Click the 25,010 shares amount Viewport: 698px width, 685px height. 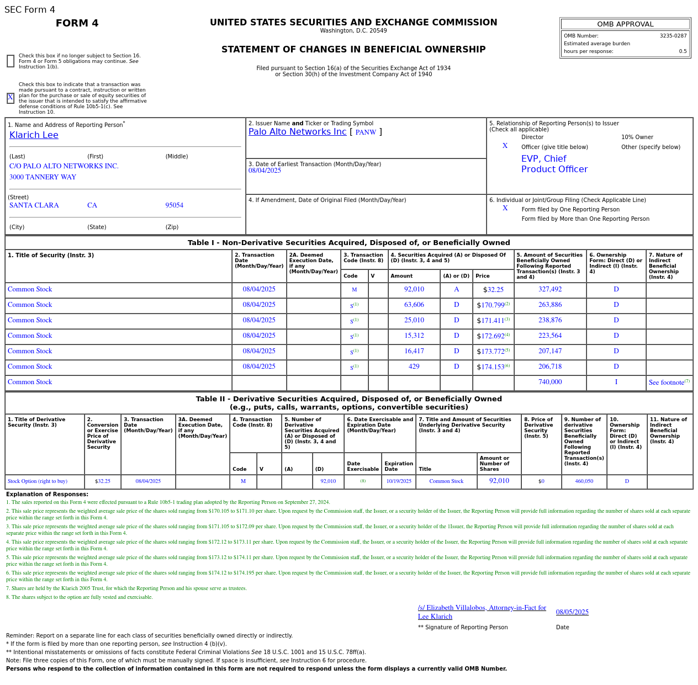(x=414, y=320)
